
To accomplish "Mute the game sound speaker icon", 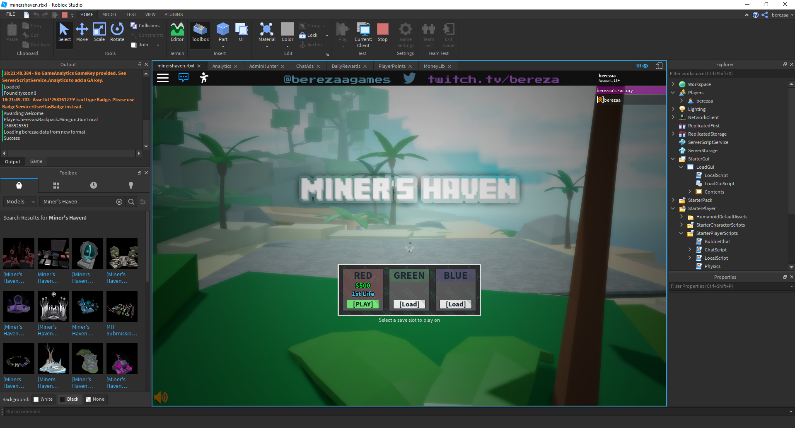I will [161, 397].
